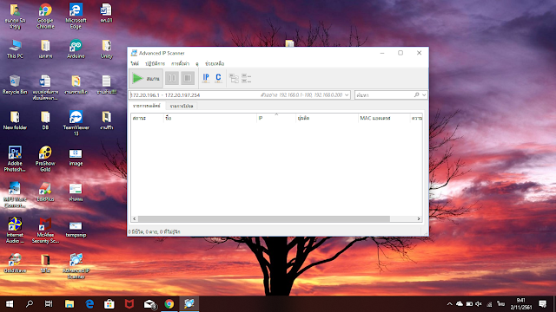Click the stop scan toolbar button
556x312 pixels.
pyautogui.click(x=188, y=78)
